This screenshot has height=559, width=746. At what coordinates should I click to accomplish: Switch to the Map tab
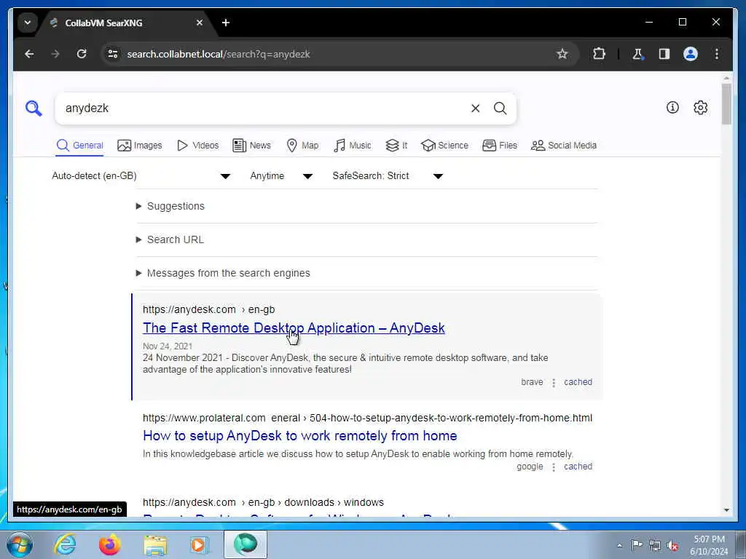(x=302, y=146)
